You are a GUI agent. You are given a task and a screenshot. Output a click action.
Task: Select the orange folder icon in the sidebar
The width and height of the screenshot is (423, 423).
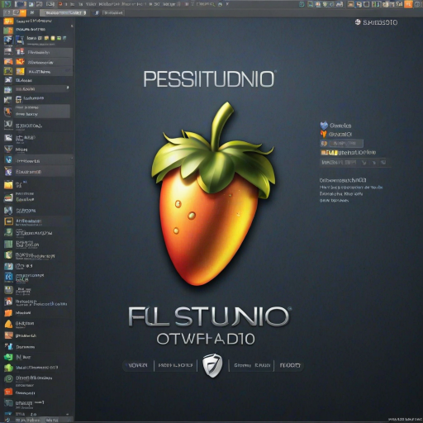8,313
